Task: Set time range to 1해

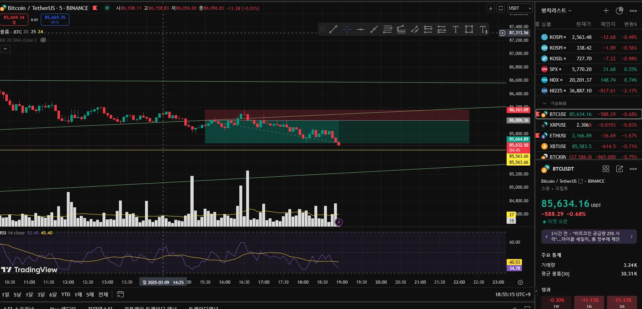Action: 78,294
